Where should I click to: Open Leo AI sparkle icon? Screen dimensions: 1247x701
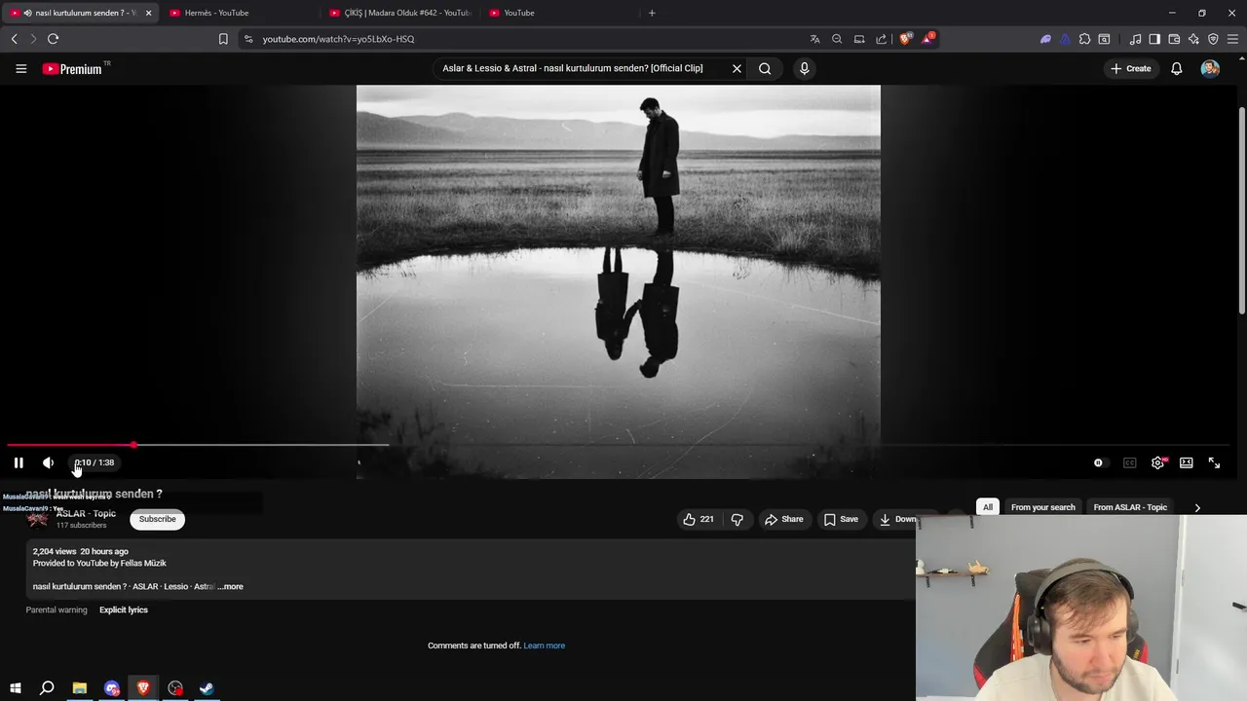point(1193,39)
